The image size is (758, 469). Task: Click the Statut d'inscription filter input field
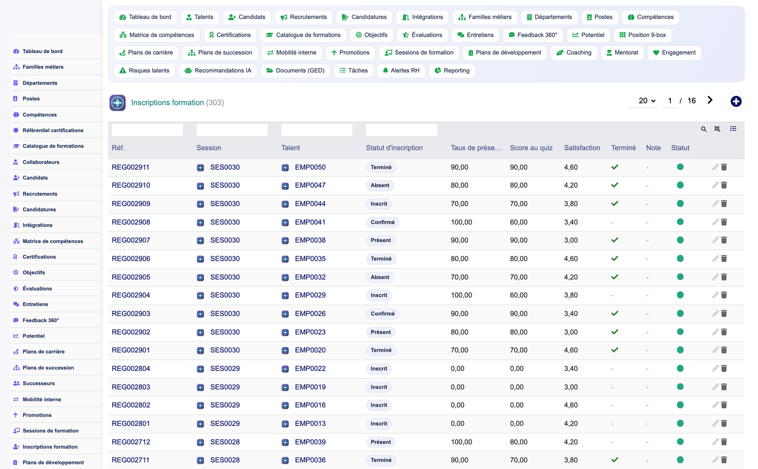401,130
